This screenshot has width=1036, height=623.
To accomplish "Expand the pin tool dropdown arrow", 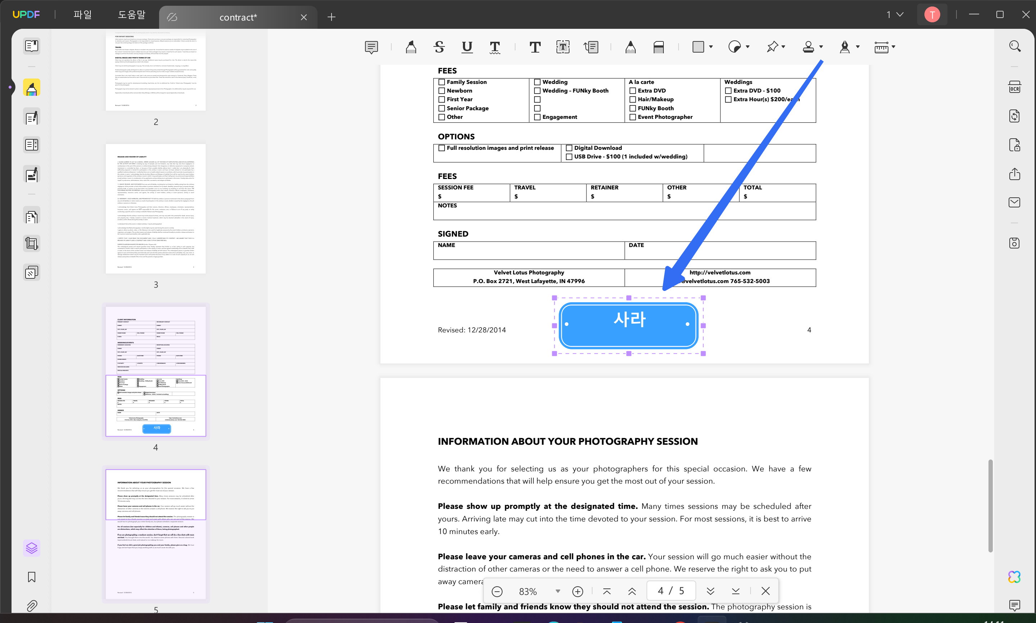I will (783, 47).
